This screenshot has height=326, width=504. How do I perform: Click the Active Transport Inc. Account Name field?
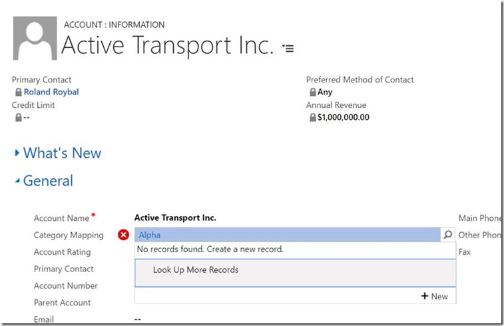point(175,218)
